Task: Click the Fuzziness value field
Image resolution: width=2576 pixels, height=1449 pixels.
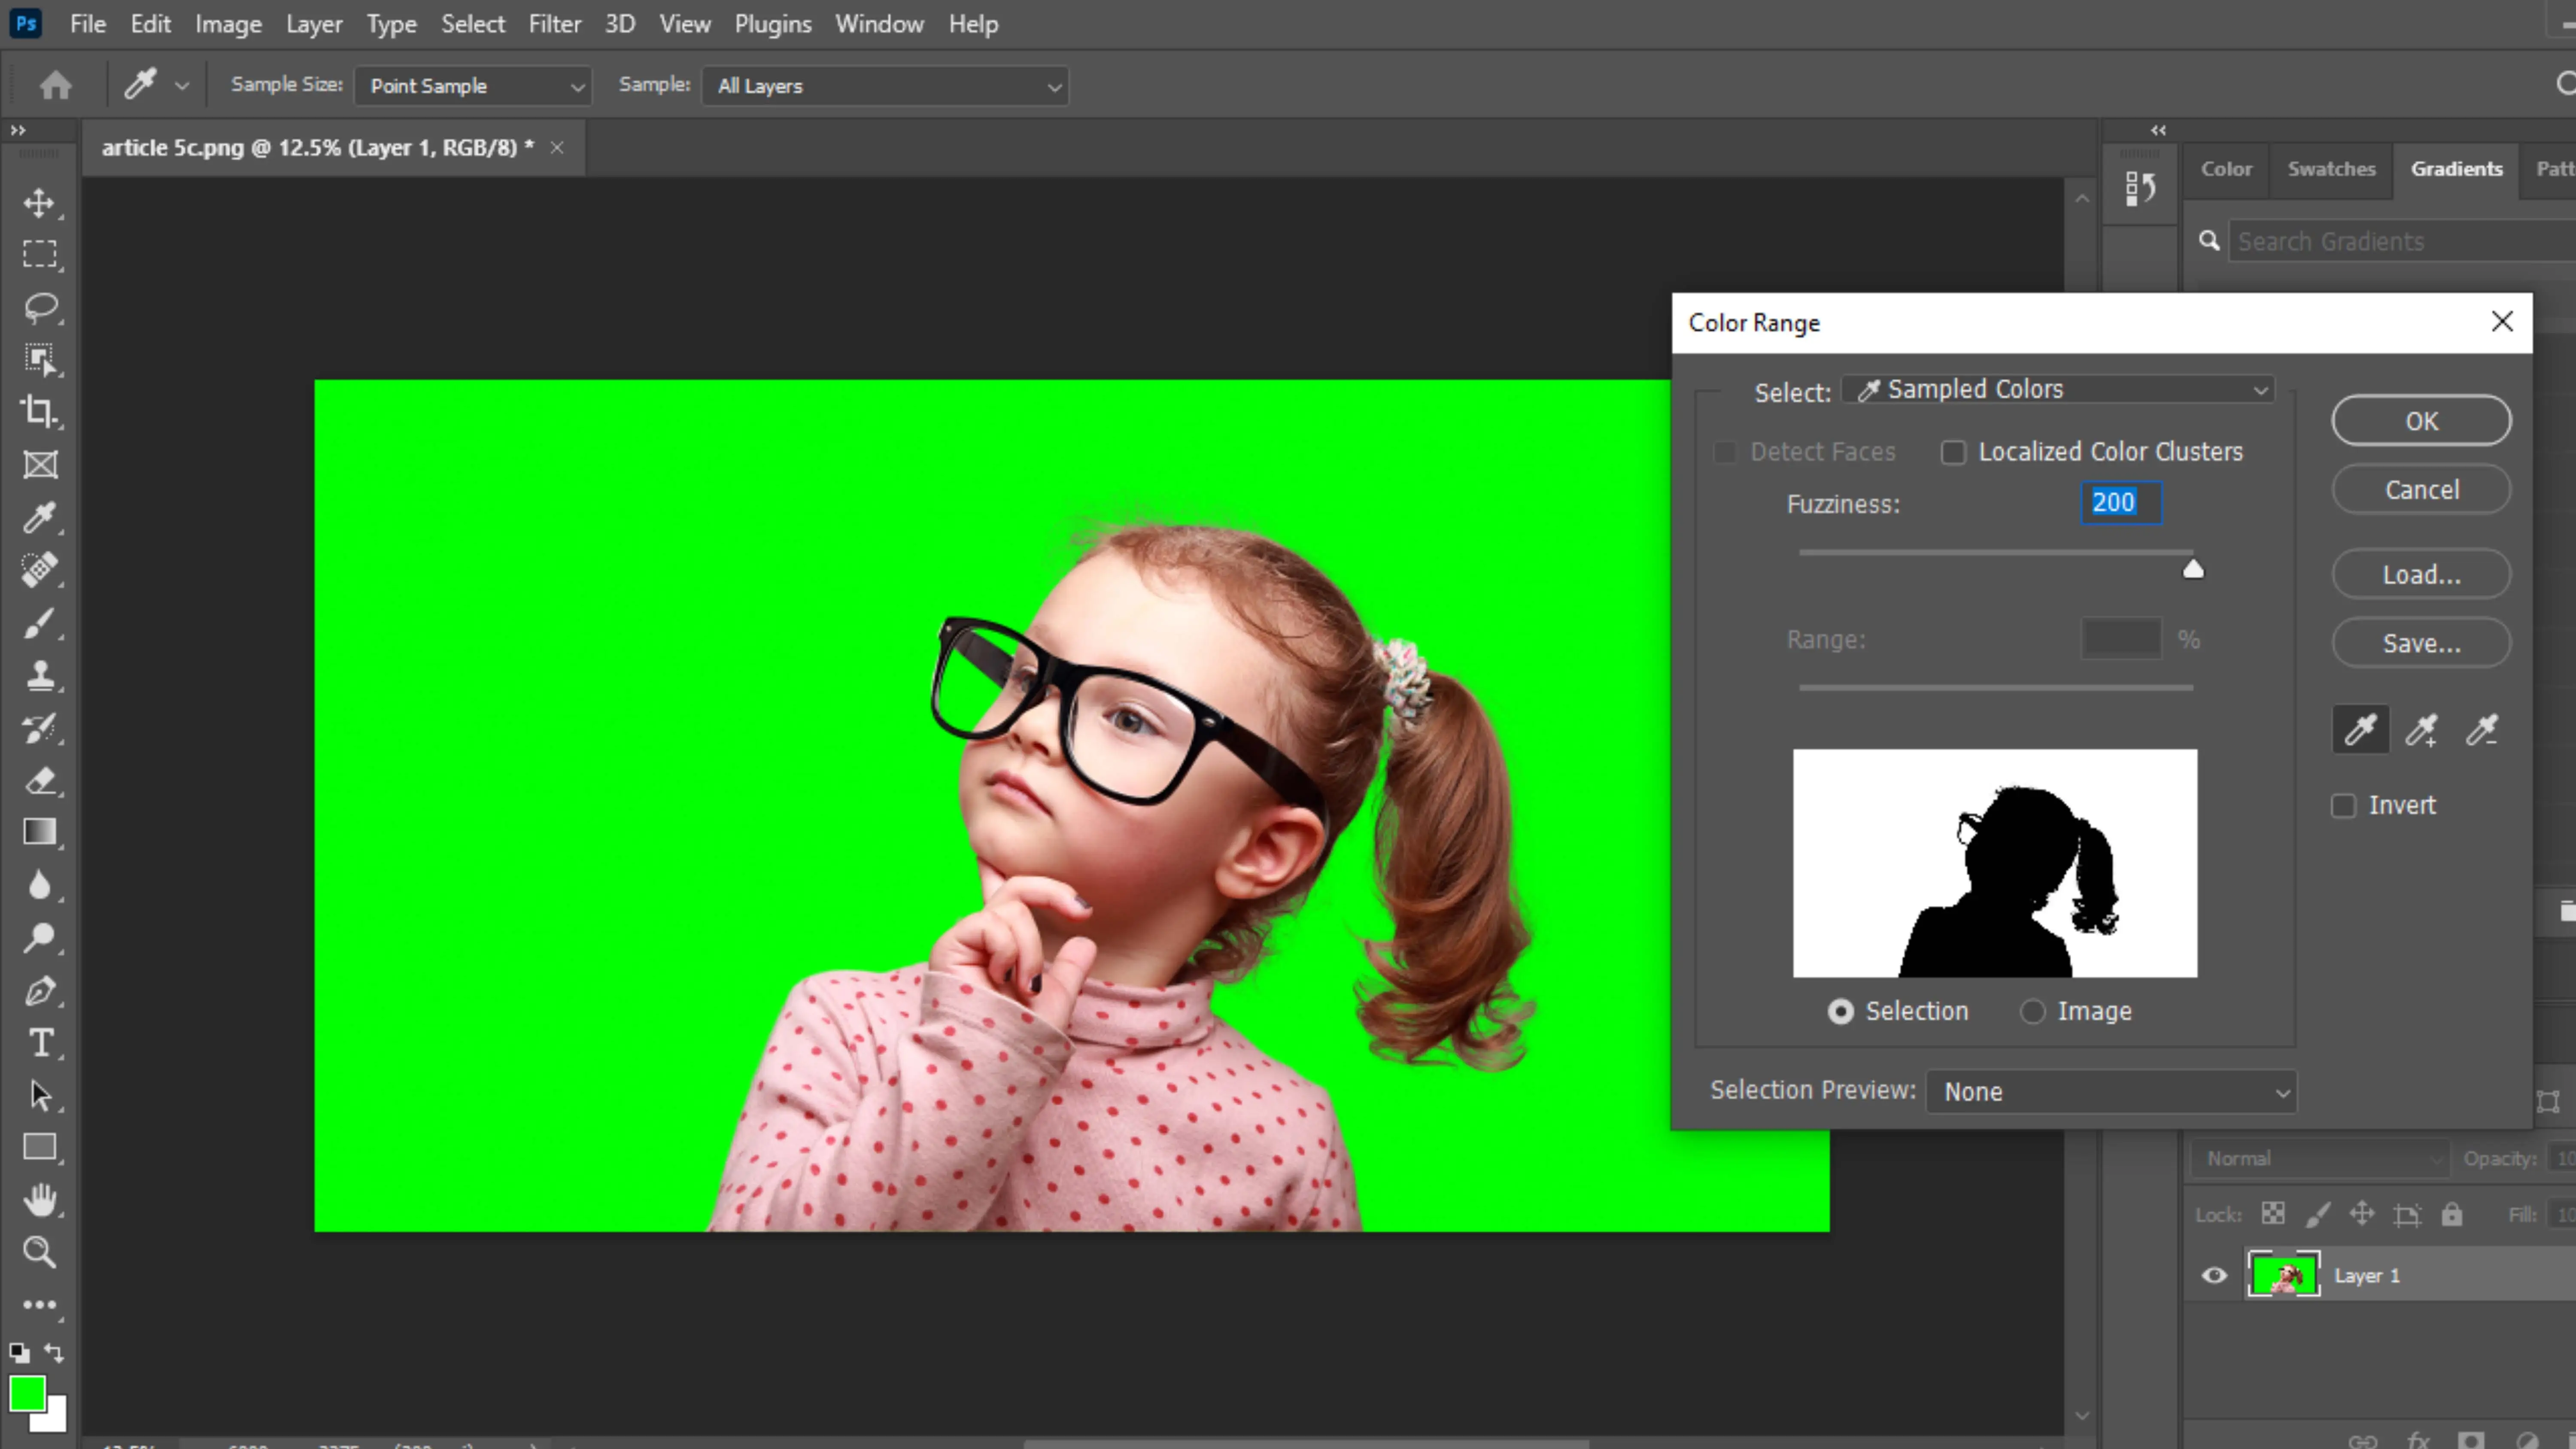Action: click(x=2121, y=503)
